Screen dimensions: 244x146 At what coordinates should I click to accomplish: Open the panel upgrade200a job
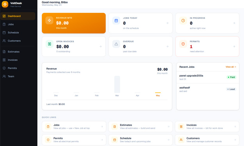pos(208,77)
